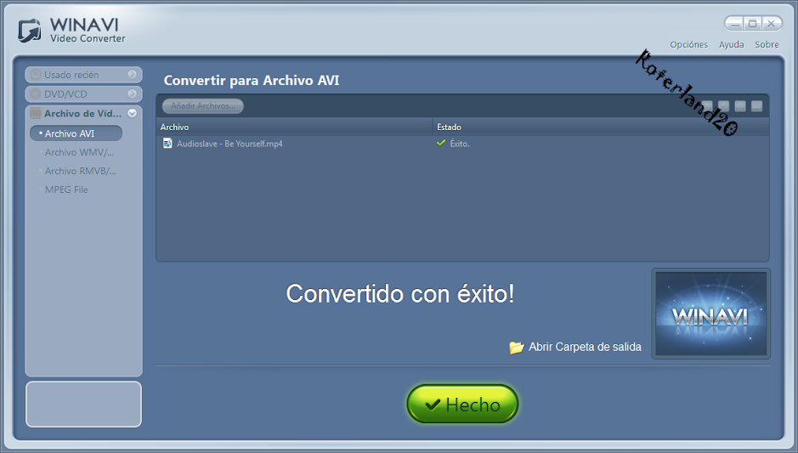Click the folder icon beside Abrir Carpeta de salida
The width and height of the screenshot is (798, 453).
click(x=517, y=348)
